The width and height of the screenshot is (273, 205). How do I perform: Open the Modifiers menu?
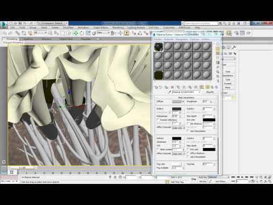coord(68,28)
